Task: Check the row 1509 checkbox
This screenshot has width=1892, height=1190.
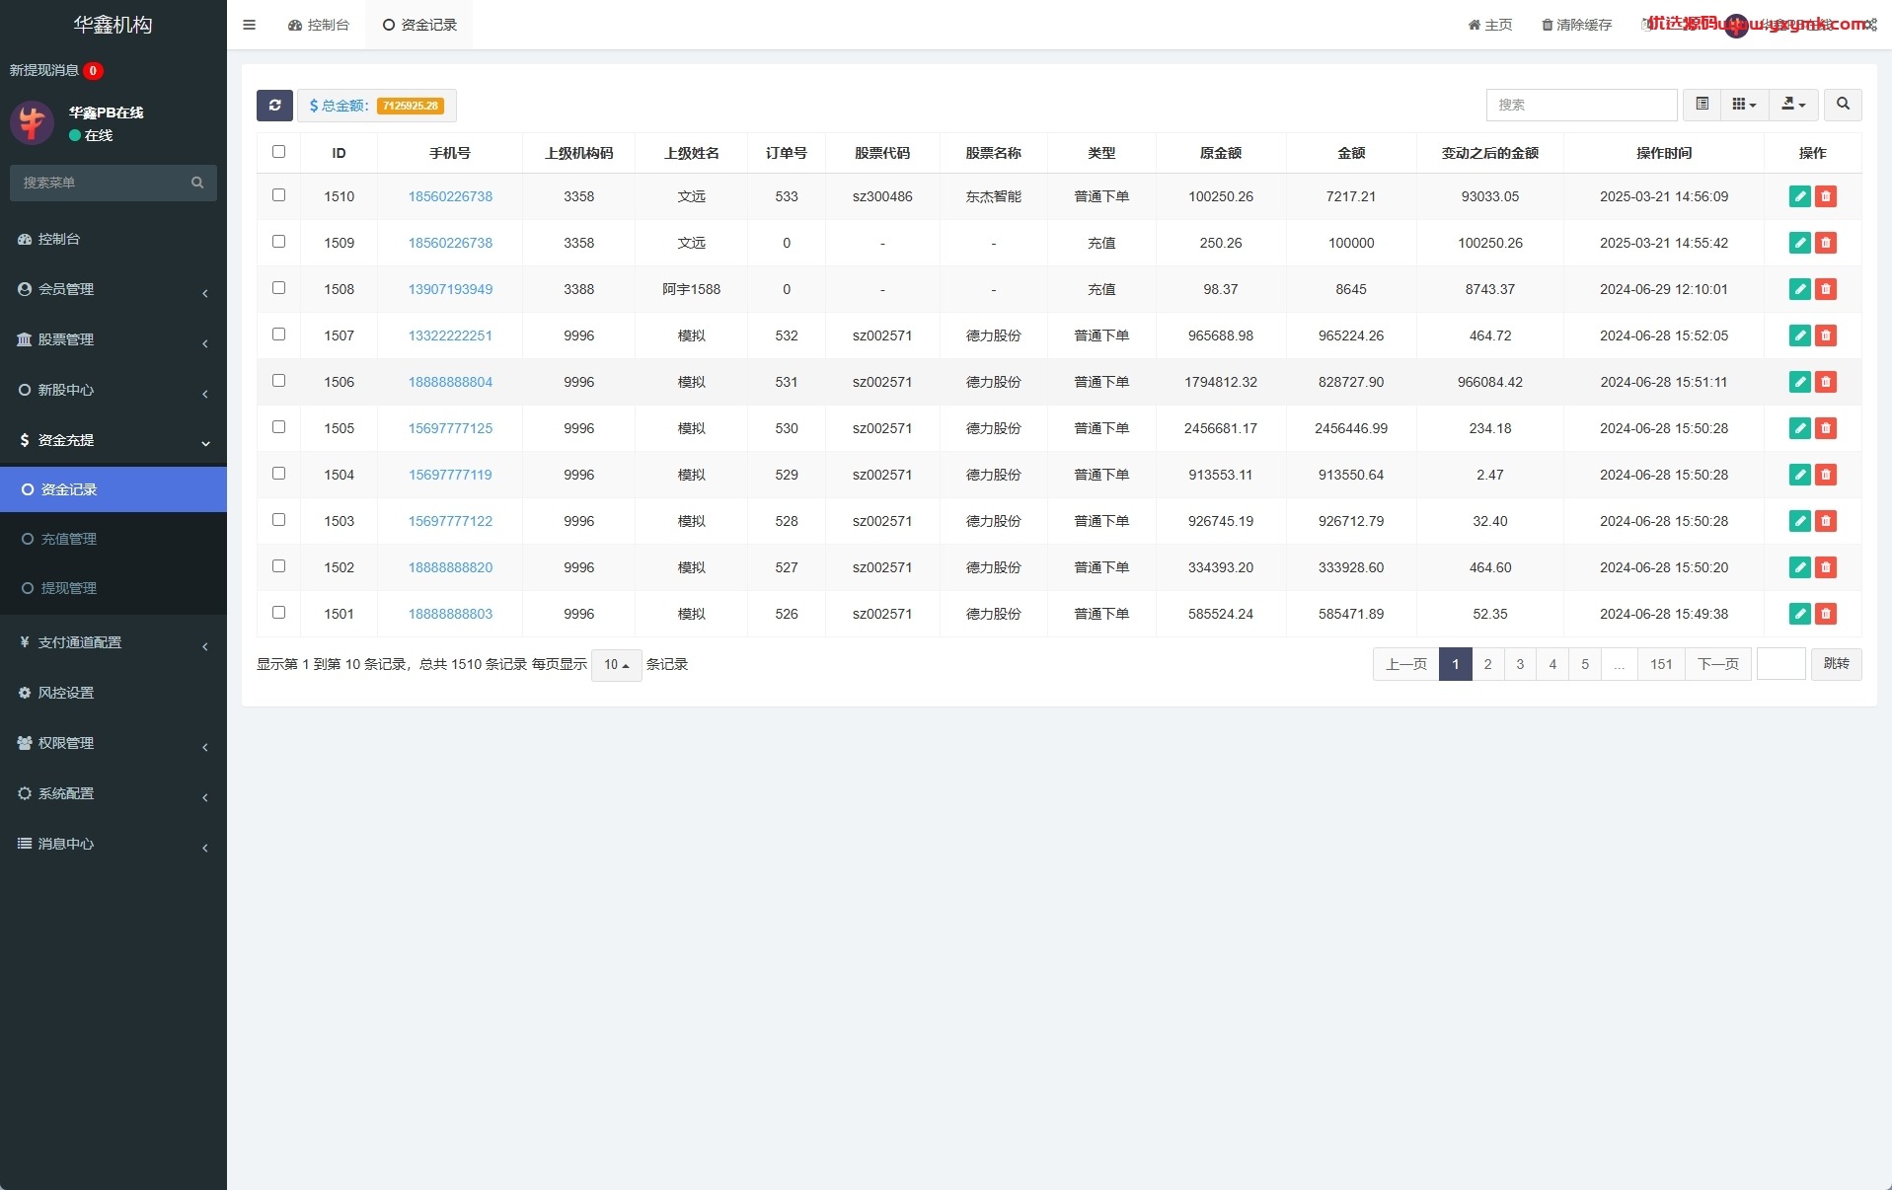Action: (278, 242)
